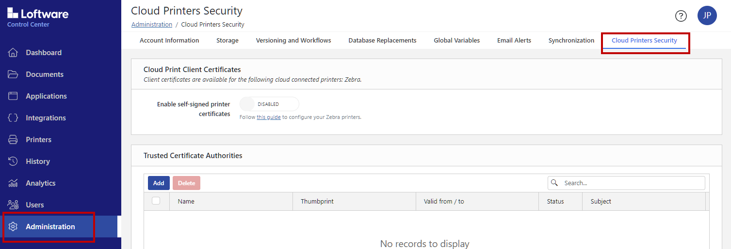Open History clock icon
Viewport: 731px width, 249px height.
pos(13,161)
